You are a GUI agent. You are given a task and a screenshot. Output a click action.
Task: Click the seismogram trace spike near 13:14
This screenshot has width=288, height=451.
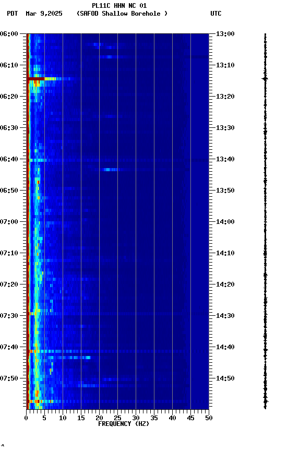(x=265, y=78)
